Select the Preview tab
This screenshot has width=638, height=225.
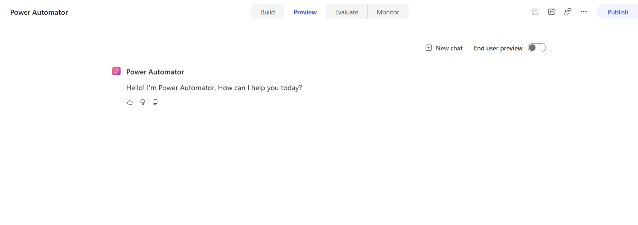pyautogui.click(x=305, y=12)
